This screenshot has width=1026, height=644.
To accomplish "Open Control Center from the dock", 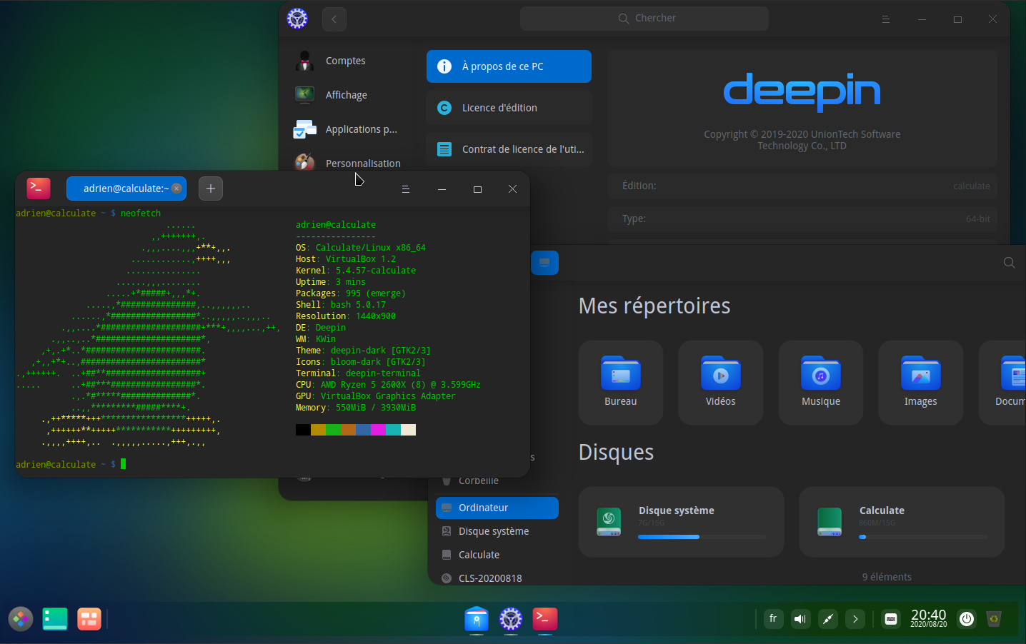I will coord(511,619).
